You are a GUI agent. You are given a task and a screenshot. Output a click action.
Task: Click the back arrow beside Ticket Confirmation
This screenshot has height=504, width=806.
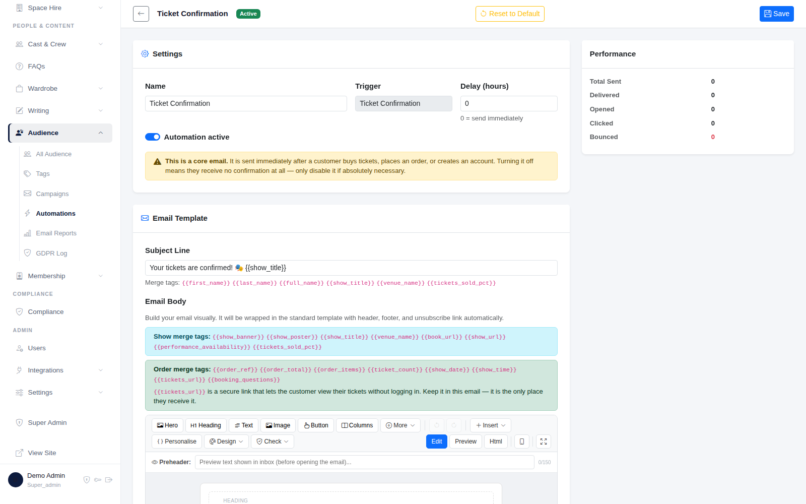tap(141, 14)
